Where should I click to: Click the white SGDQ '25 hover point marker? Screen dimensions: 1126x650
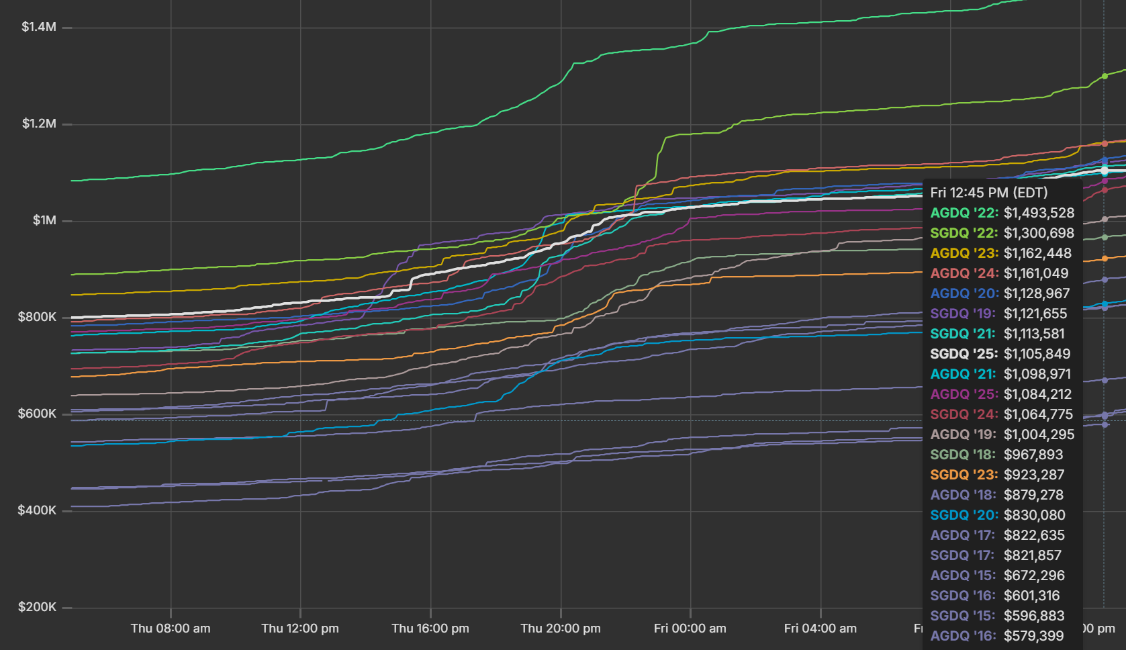(x=1105, y=171)
